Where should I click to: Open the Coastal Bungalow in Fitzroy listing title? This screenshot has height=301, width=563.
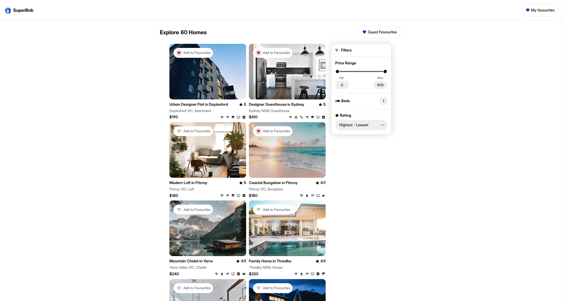273,183
